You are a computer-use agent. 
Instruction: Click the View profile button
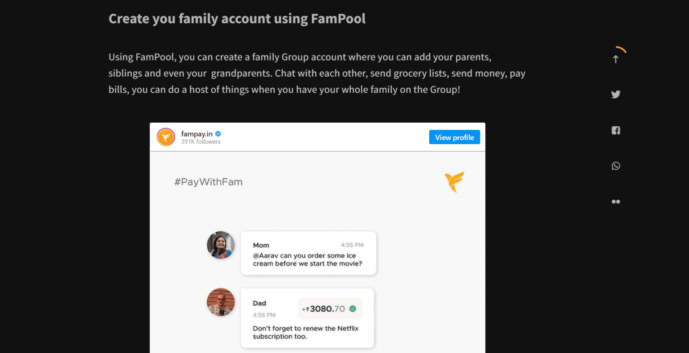[x=454, y=137]
